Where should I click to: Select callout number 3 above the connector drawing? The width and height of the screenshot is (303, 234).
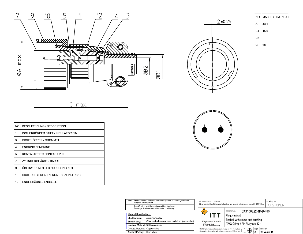pos(128,16)
